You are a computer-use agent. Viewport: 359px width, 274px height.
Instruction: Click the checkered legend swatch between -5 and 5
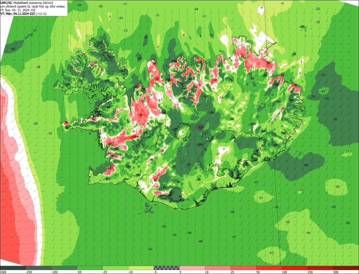click(x=167, y=268)
